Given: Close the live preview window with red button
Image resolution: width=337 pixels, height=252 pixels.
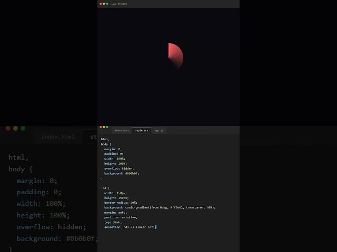Looking at the screenshot, I should click(101, 4).
